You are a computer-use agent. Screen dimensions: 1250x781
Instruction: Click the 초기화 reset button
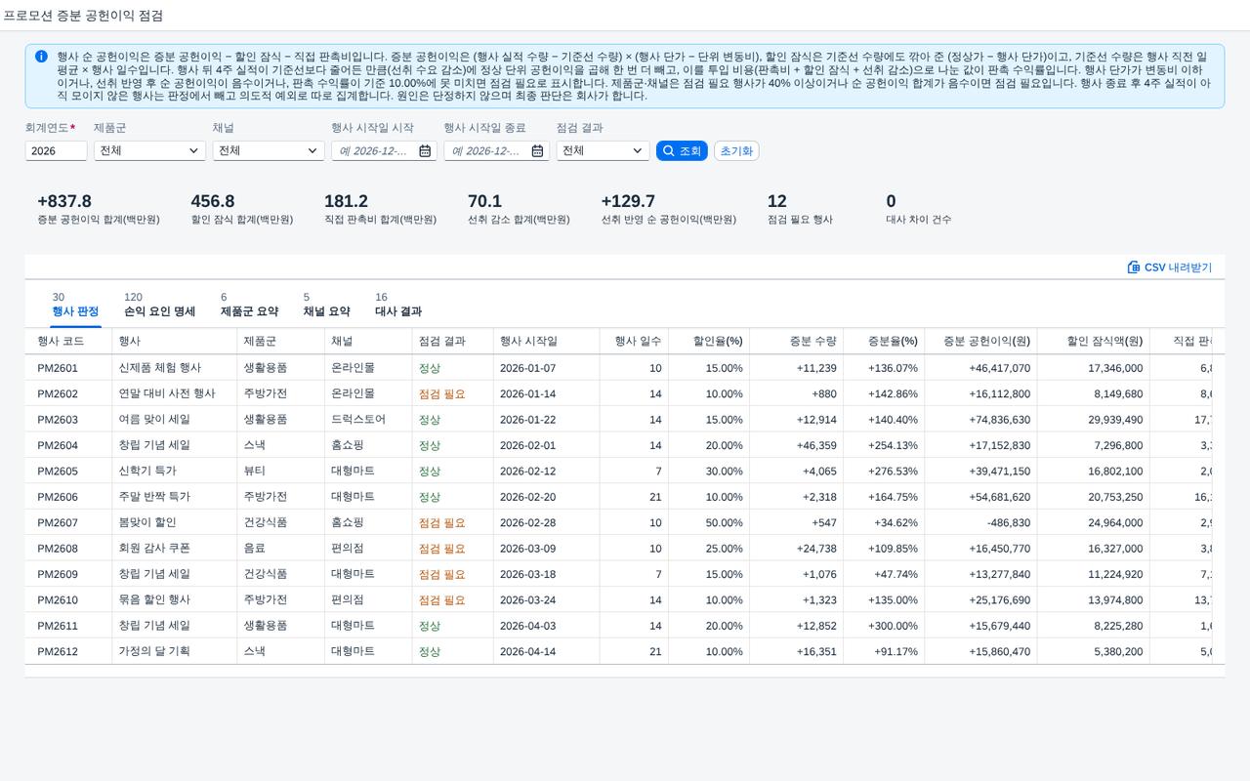point(736,150)
